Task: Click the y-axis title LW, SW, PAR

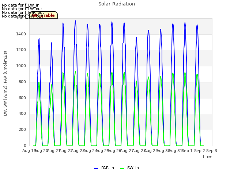Action: (5, 83)
